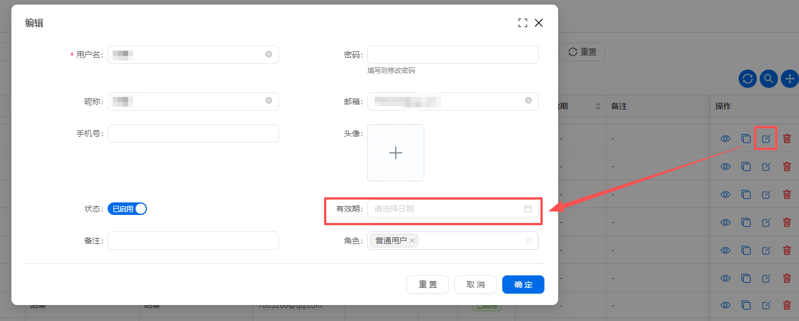Viewport: 799px width, 321px height.
Task: Click the fullscreen icon in dialog header
Action: coord(523,23)
